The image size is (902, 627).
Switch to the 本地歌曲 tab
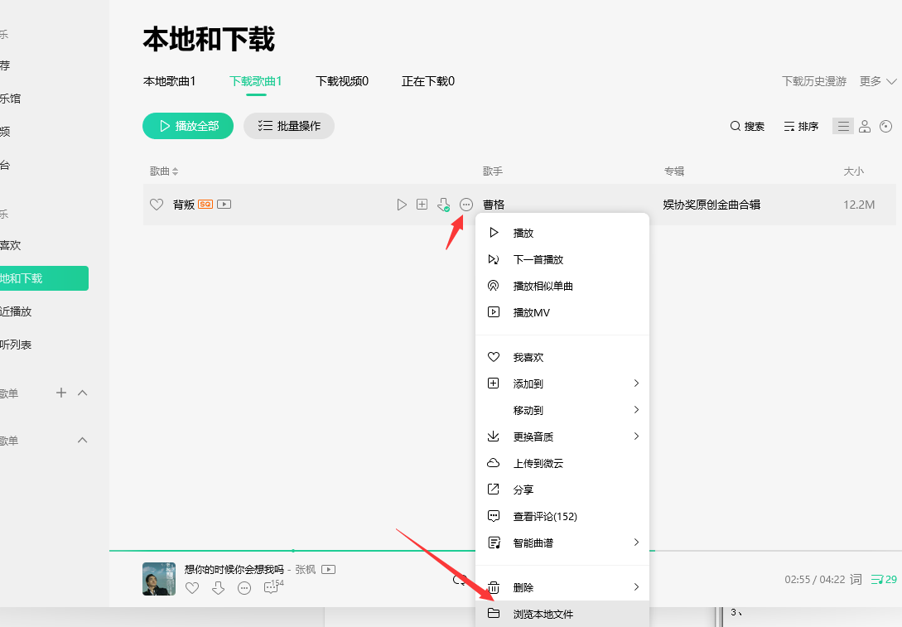(171, 80)
